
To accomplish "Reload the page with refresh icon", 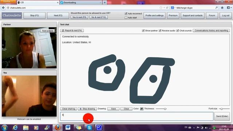I will click(167, 8).
